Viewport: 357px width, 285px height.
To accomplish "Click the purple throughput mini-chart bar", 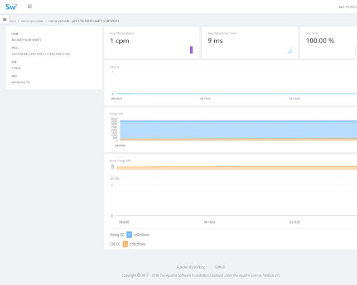I will coord(191,50).
